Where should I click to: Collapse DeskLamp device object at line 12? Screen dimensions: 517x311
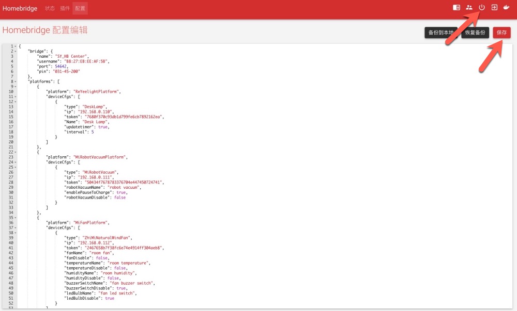[16, 102]
